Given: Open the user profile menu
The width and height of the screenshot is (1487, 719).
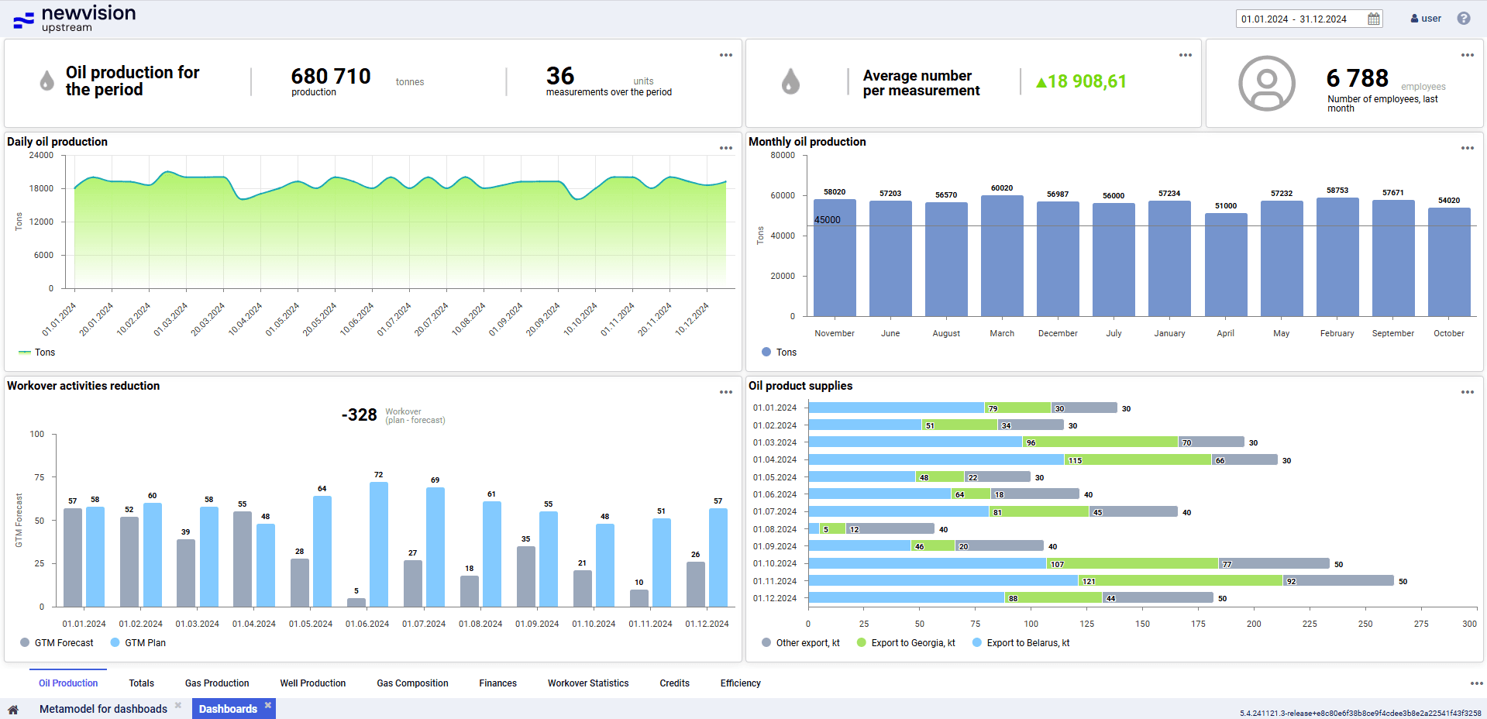Looking at the screenshot, I should (x=1426, y=19).
